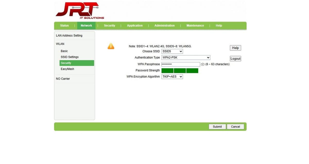The width and height of the screenshot is (309, 164).
Task: Click the WPA Encryption Algorithm label
Action: click(x=143, y=77)
